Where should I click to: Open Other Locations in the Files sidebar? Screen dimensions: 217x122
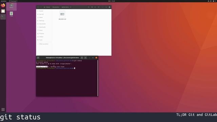tap(44, 44)
